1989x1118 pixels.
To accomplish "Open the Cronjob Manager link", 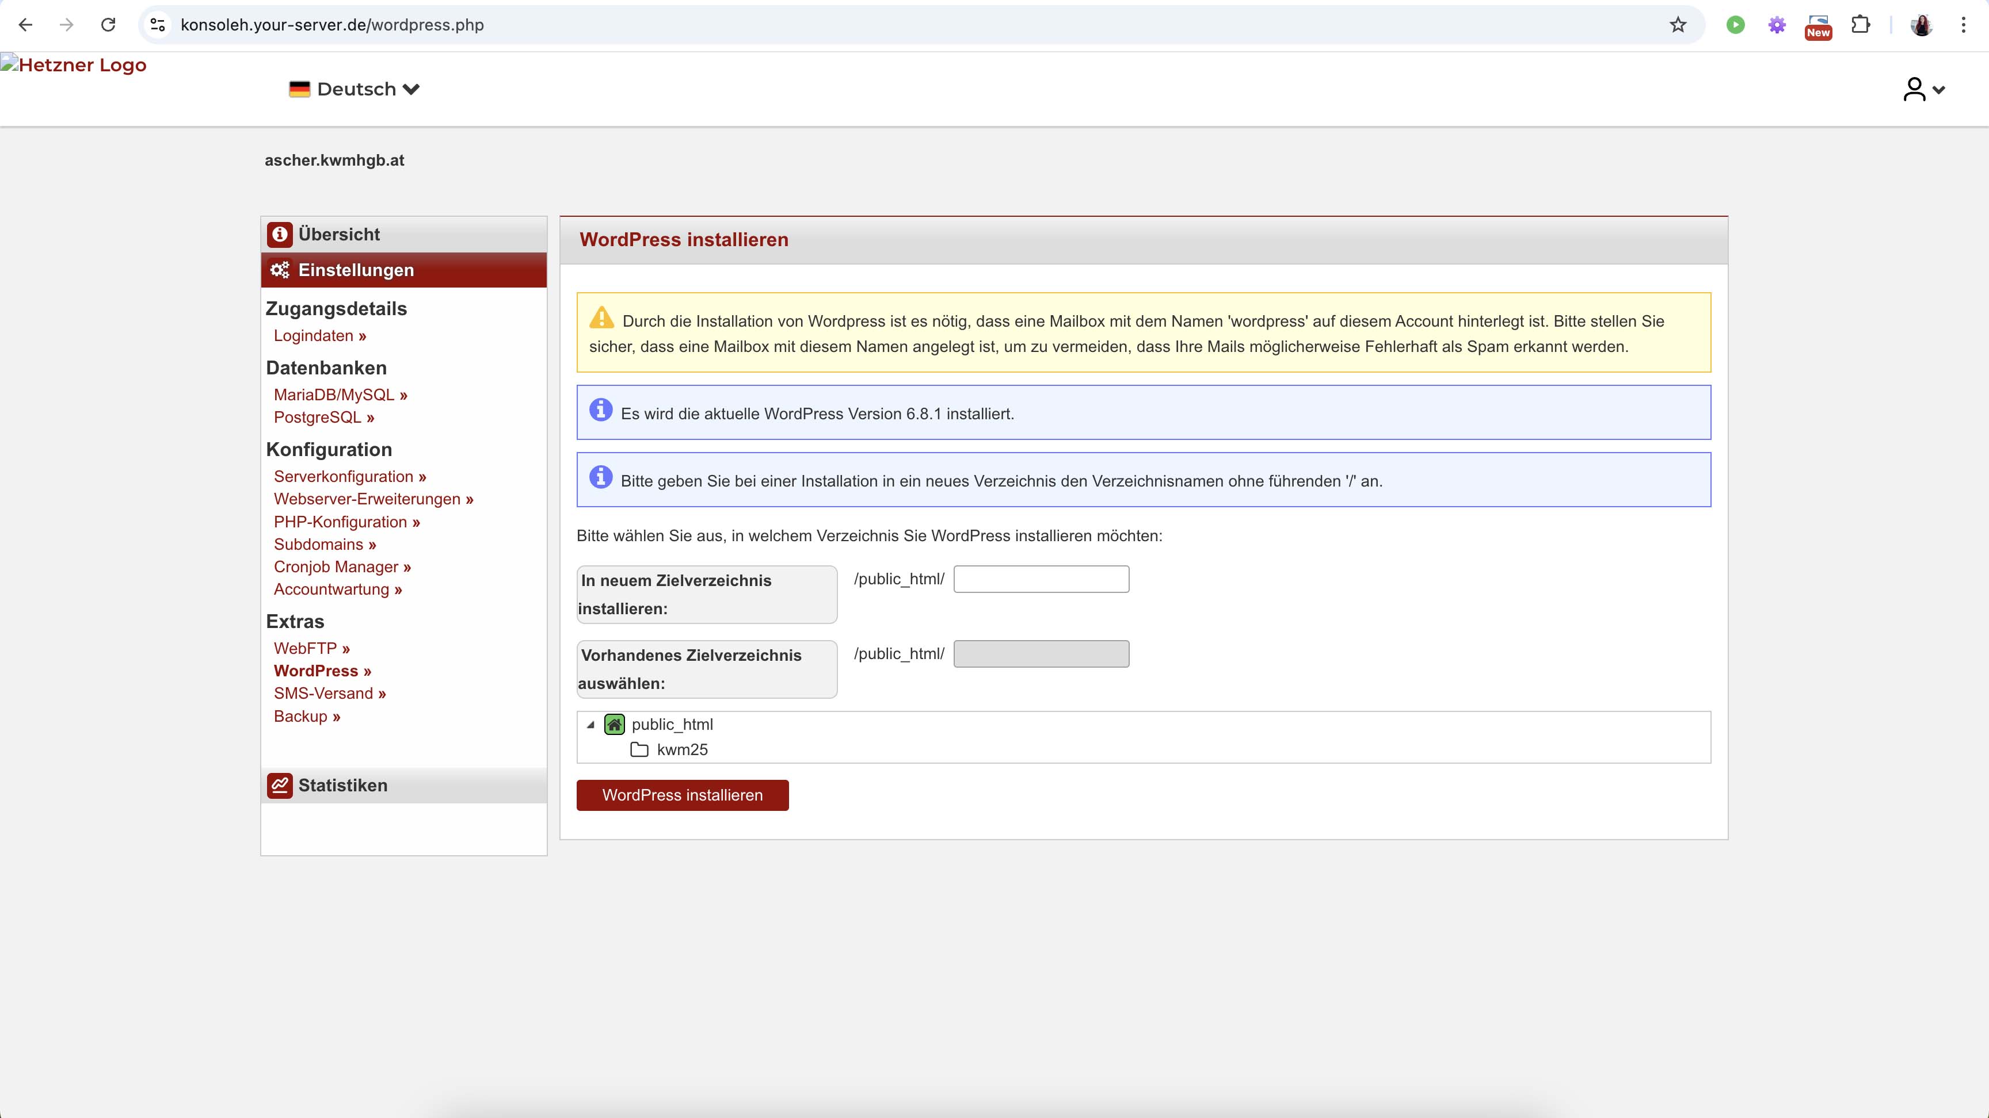I will tap(342, 566).
